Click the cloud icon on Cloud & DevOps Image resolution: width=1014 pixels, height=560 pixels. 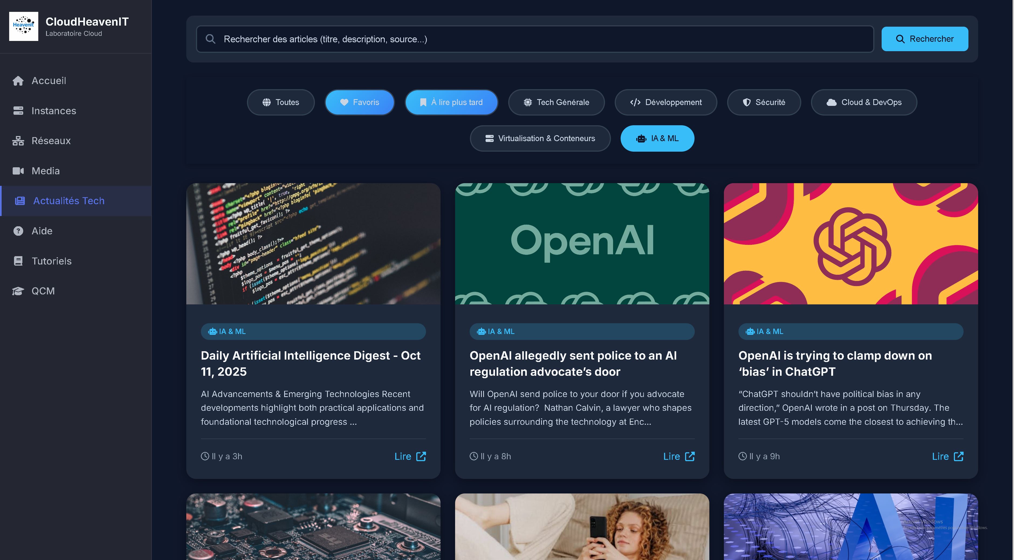[831, 102]
